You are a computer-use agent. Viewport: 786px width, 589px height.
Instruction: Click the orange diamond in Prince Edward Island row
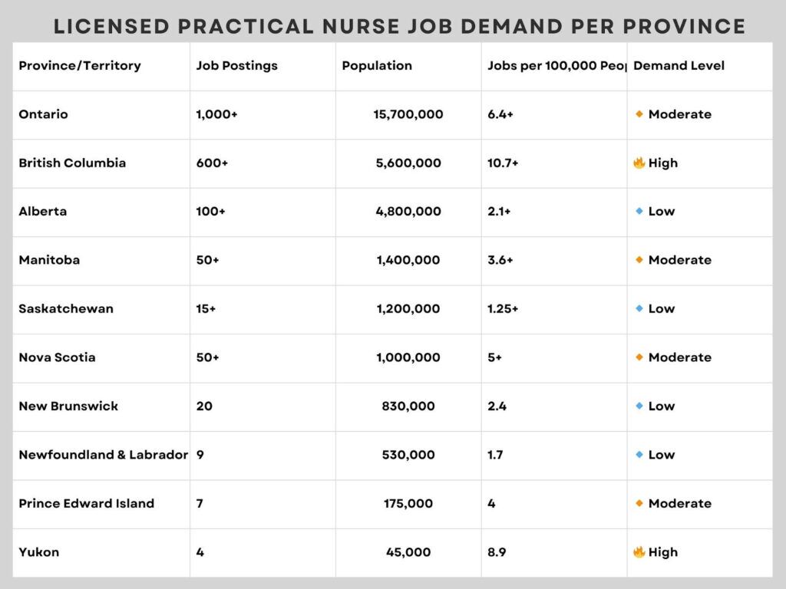pyautogui.click(x=639, y=504)
